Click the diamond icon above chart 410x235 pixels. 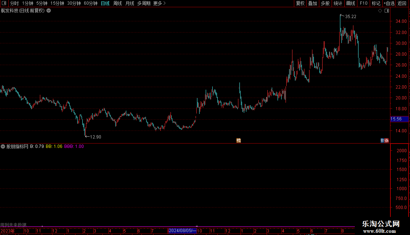click(x=380, y=11)
